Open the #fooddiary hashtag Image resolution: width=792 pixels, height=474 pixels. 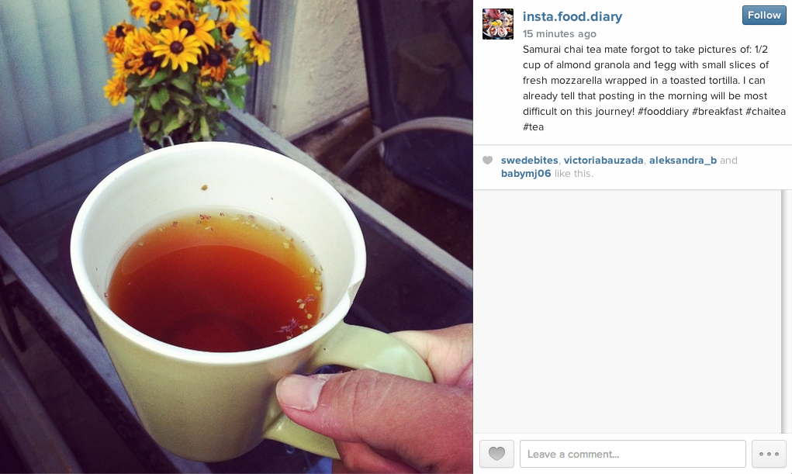tap(662, 111)
